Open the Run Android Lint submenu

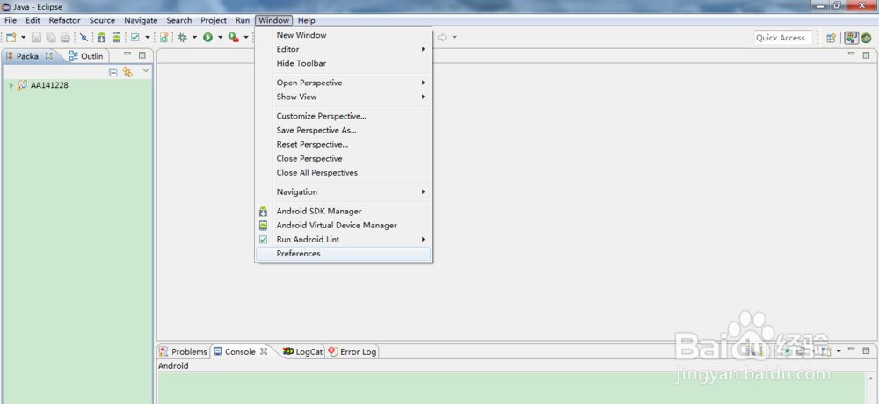click(343, 239)
